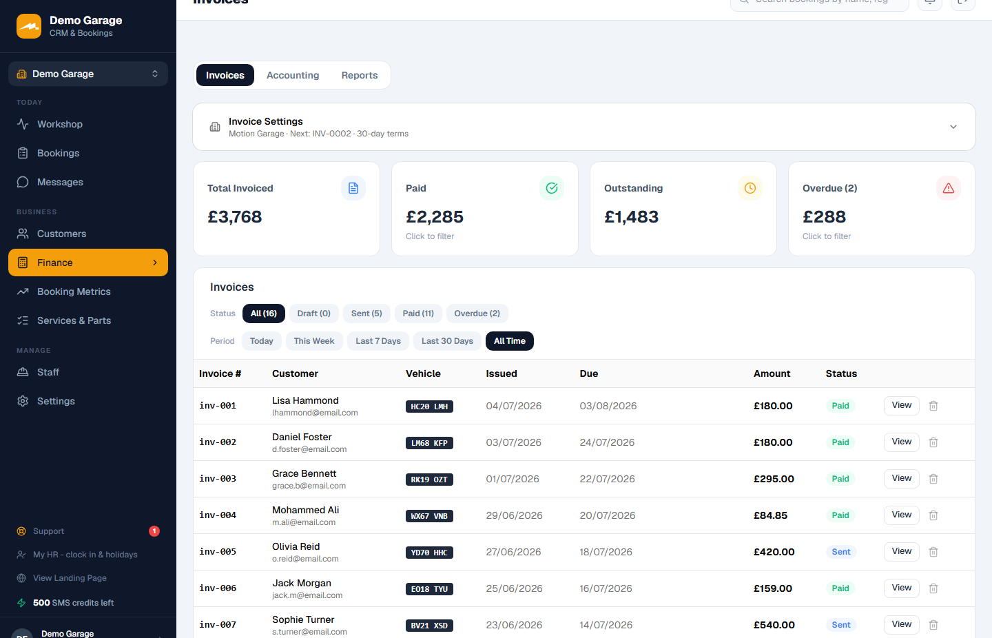
Task: Click email m.ali@email.com
Action: tap(304, 522)
